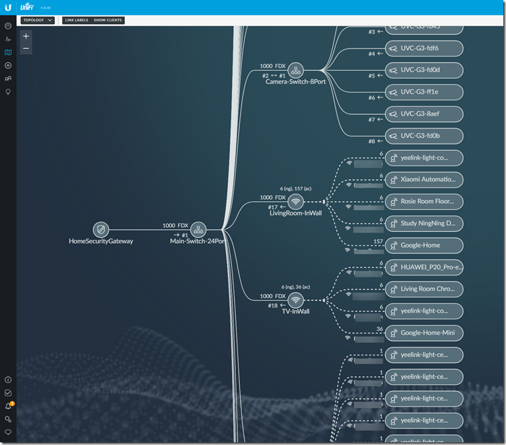Viewport: 506px width, 445px height.
Task: Click the Ubiquiti logo in top-left corner
Action: click(x=8, y=7)
